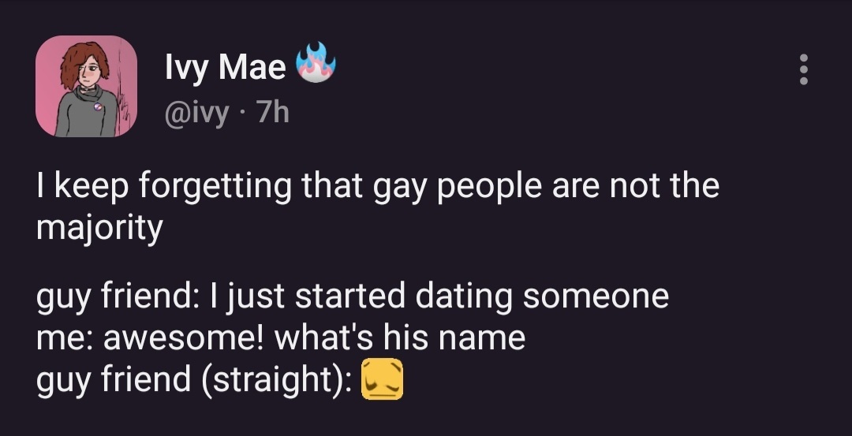852x436 pixels.
Task: Visit the @ivy handle link
Action: tap(196, 114)
